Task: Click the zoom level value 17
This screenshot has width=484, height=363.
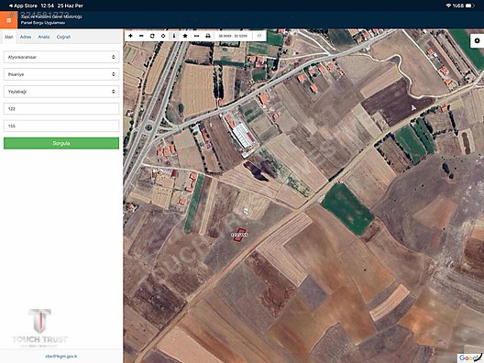Action: 259,36
